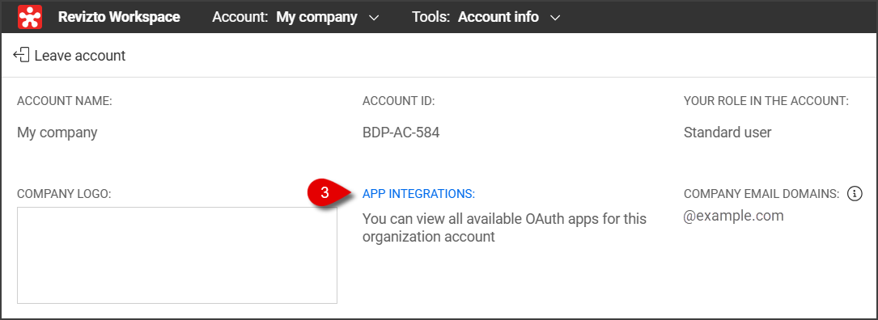Click the ACCOUNT NAME: label
878x320 pixels.
[x=65, y=101]
